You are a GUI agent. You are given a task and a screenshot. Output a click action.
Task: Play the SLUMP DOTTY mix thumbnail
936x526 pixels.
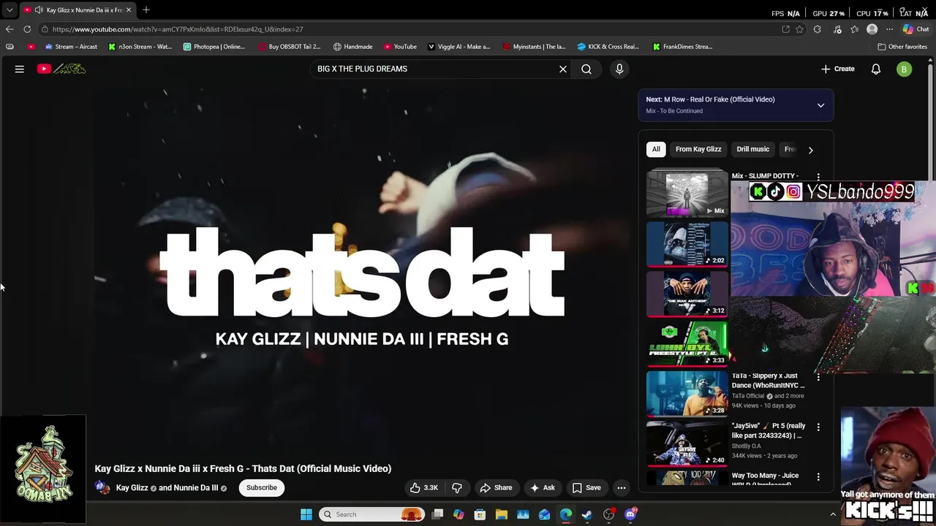(x=687, y=194)
